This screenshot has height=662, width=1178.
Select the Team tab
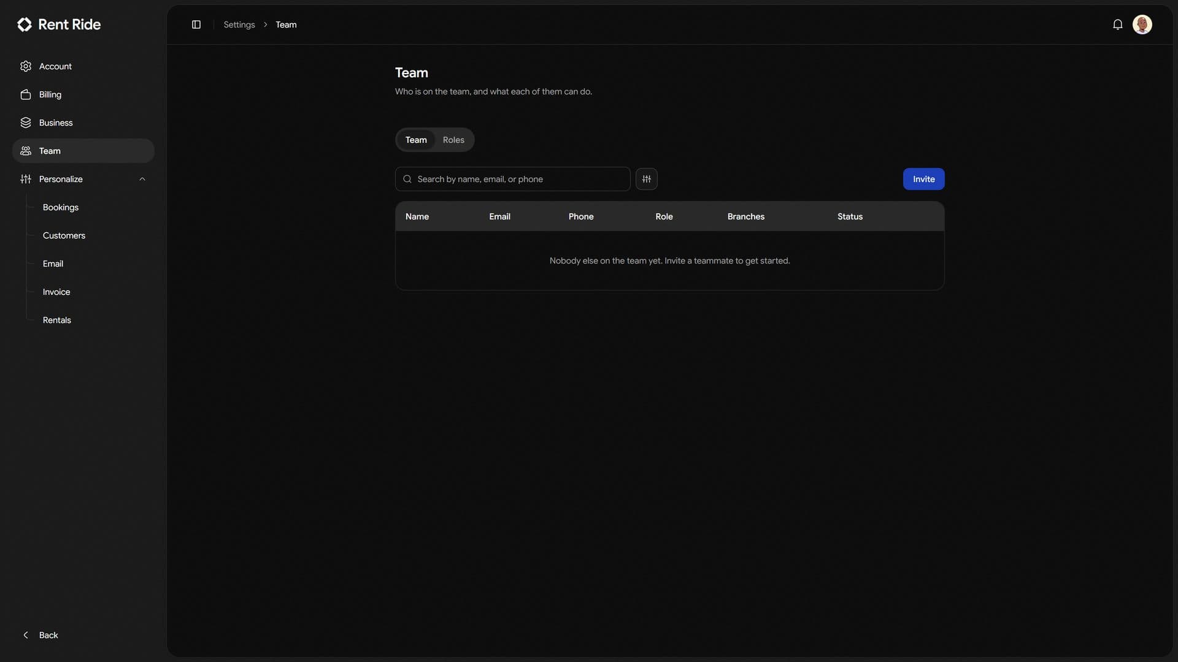click(x=416, y=140)
